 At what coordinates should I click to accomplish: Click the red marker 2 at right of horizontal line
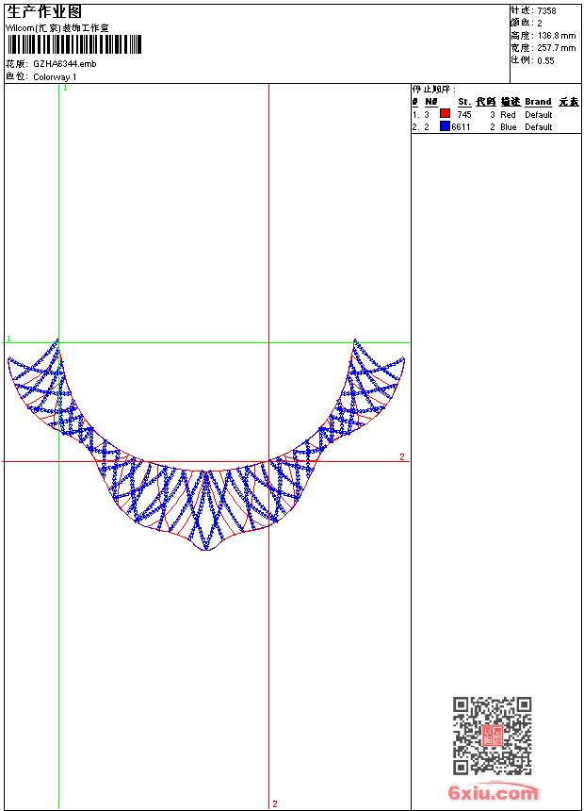[402, 456]
